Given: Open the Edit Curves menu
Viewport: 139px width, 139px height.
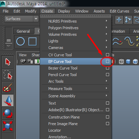Looking at the screenshot, I should [x=120, y=11].
